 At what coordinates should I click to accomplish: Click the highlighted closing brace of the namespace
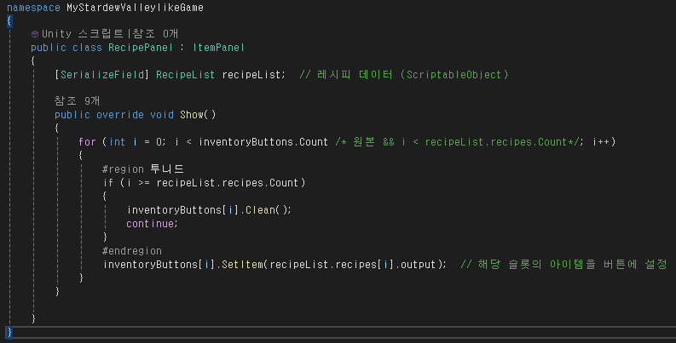pyautogui.click(x=9, y=332)
